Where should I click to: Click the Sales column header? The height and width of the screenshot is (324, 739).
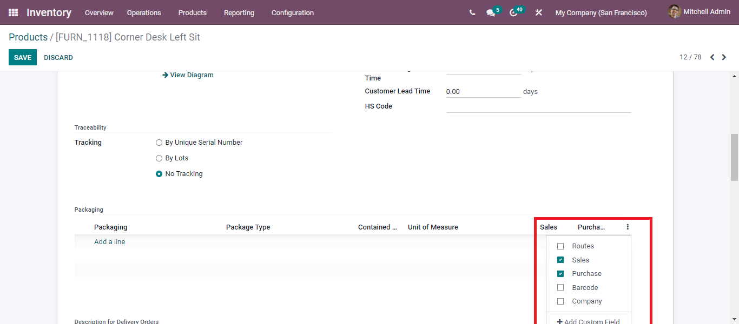549,227
